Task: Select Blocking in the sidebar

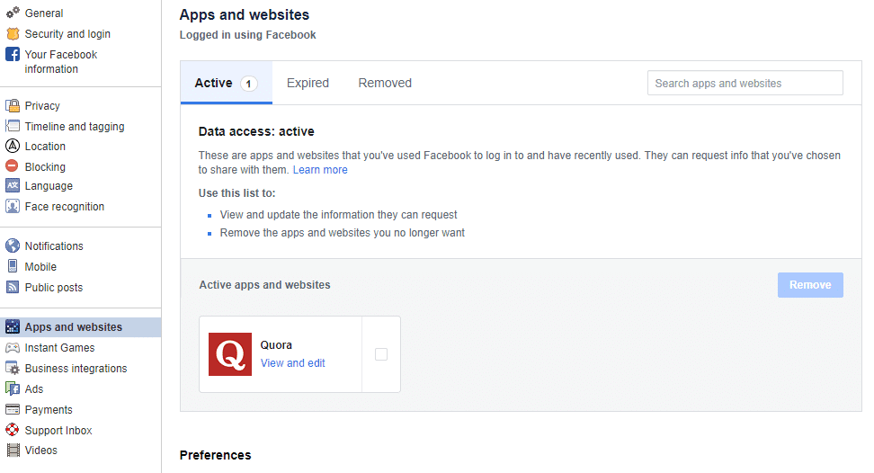Action: tap(45, 166)
